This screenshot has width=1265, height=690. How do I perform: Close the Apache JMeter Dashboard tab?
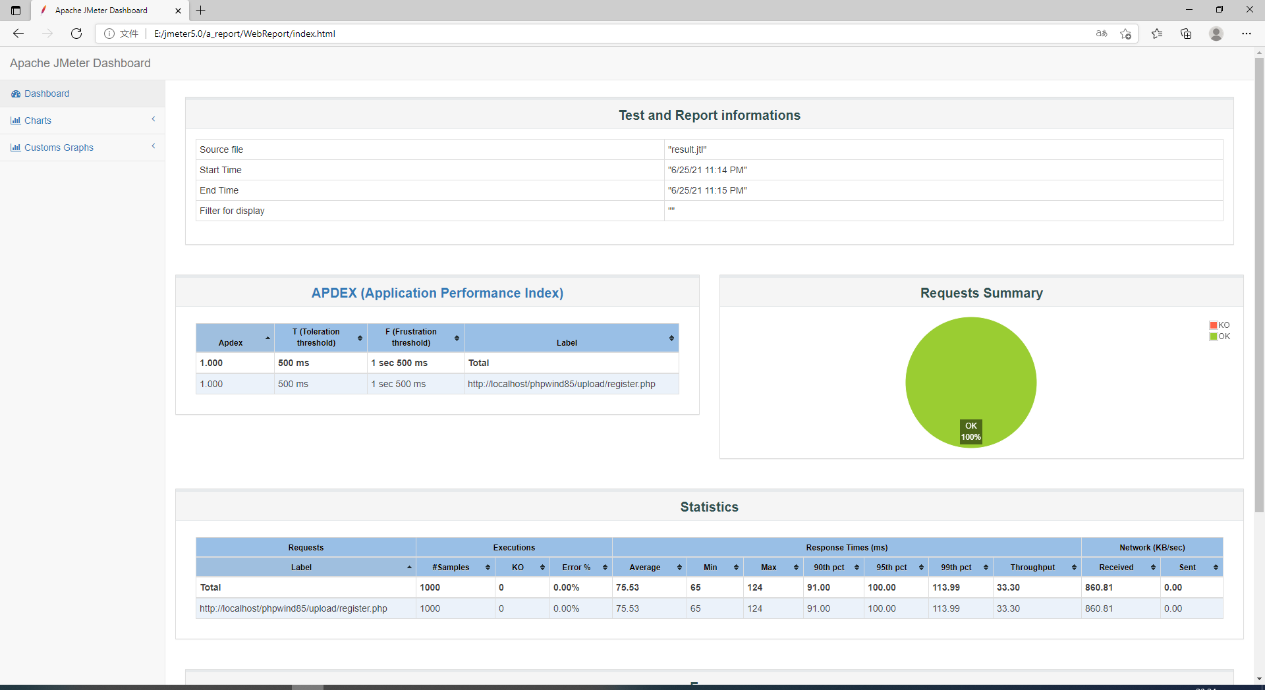(x=178, y=11)
